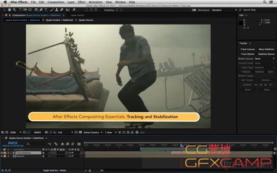The width and height of the screenshot is (277, 173).
Task: Open the Composition menu
Action: pos(56,2)
